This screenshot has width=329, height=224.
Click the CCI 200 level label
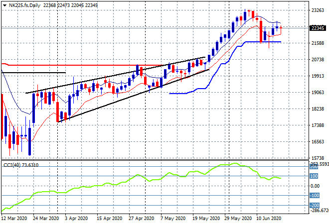tap(314, 167)
